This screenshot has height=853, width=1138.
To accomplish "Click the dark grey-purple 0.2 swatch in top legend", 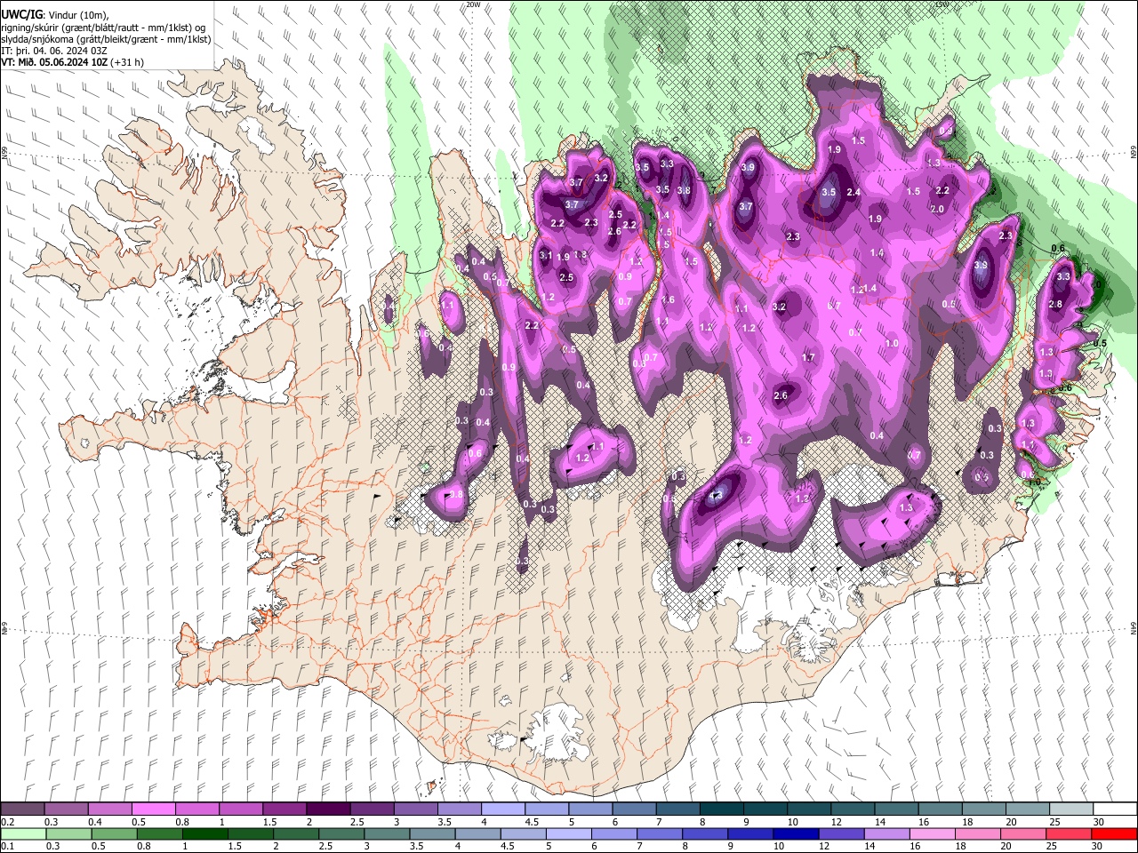I will coord(22,809).
